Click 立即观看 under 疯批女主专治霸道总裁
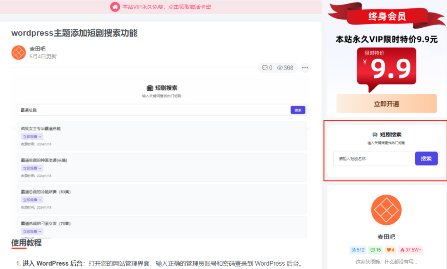This screenshot has width=447, height=269. coord(32,137)
